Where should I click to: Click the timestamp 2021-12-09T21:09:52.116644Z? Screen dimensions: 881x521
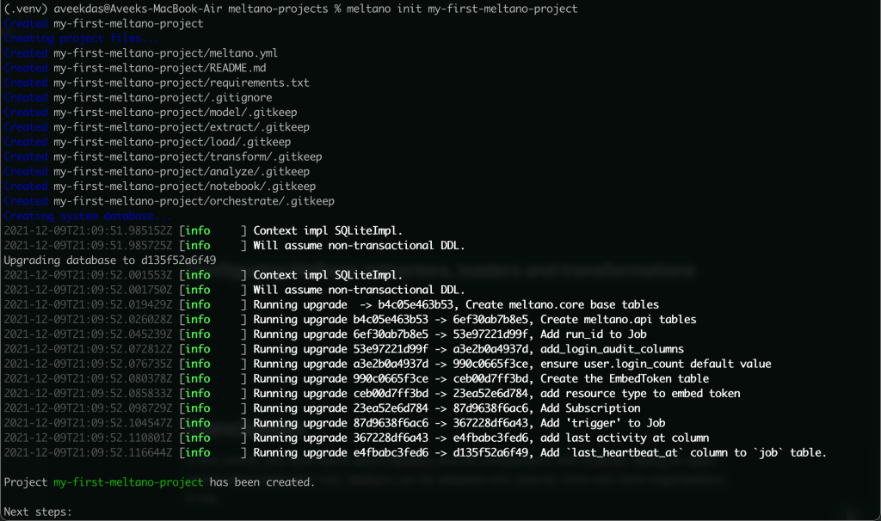coord(89,452)
